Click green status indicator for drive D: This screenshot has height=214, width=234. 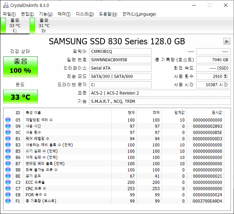click(32, 26)
